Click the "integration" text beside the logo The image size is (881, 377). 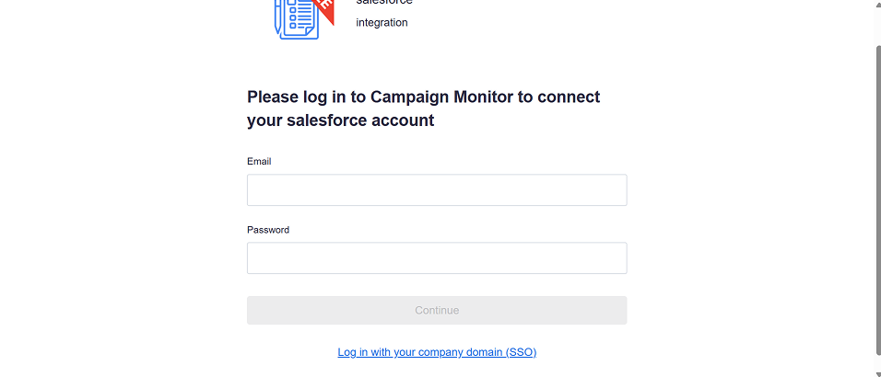382,23
